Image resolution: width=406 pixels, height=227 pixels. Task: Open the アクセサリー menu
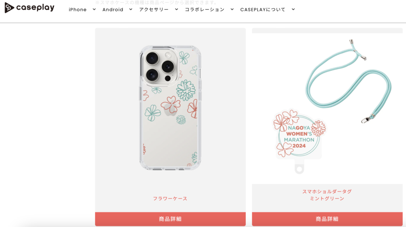[154, 10]
